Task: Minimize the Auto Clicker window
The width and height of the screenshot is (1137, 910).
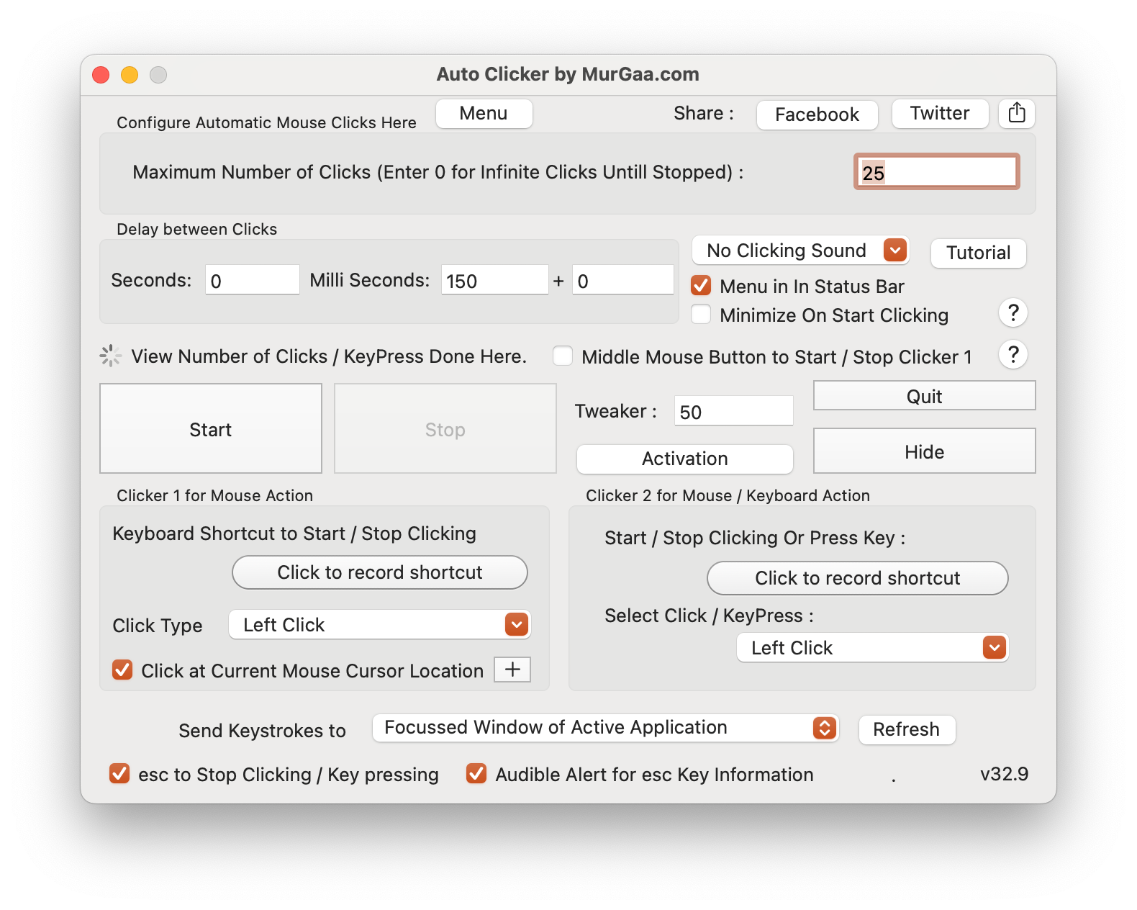Action: tap(130, 74)
